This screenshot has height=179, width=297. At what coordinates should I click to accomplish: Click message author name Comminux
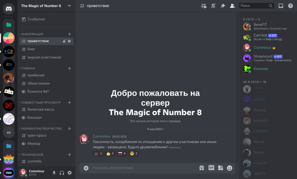pos(101,136)
